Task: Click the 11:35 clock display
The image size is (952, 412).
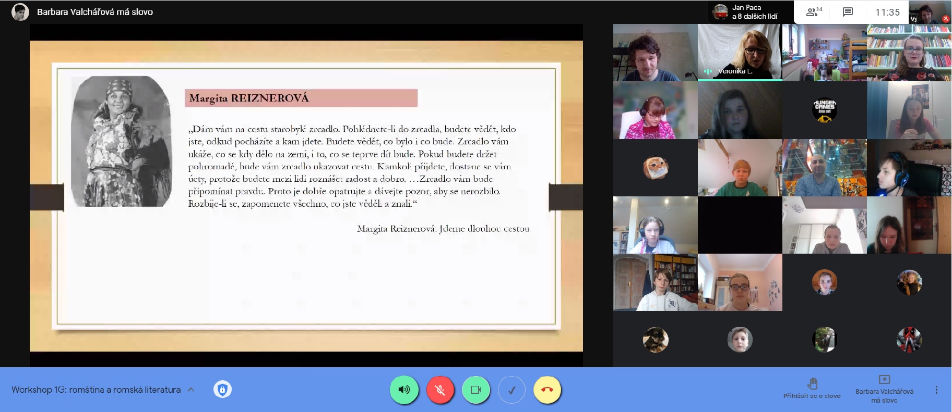Action: coord(887,12)
